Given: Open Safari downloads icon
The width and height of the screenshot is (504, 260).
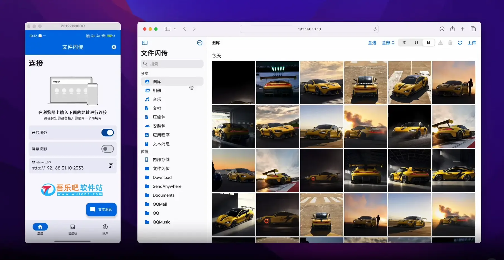Looking at the screenshot, I should (x=442, y=29).
